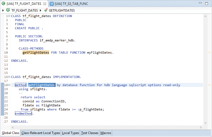This screenshot has height=137, width=212.
Task: Open the Test Classes tab
Action: (x=90, y=133)
